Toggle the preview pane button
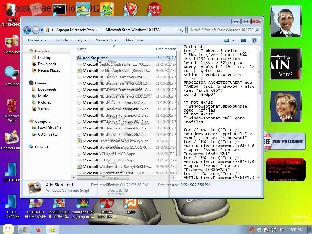 click(x=243, y=40)
